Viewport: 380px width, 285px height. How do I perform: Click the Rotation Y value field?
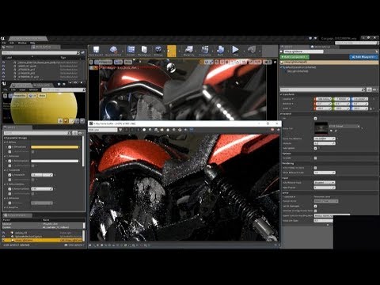(x=341, y=104)
